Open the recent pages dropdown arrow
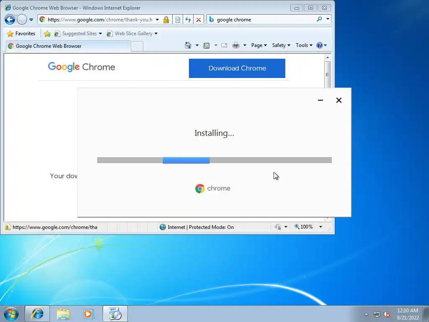The width and height of the screenshot is (429, 322). pos(31,20)
